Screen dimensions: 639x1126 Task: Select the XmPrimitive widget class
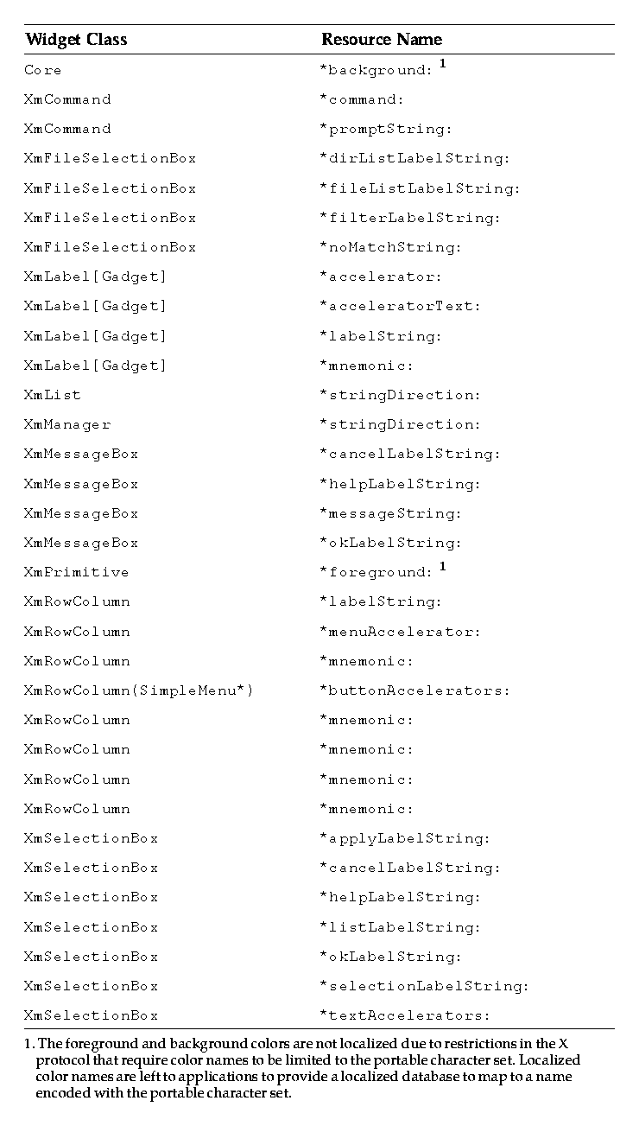(76, 572)
